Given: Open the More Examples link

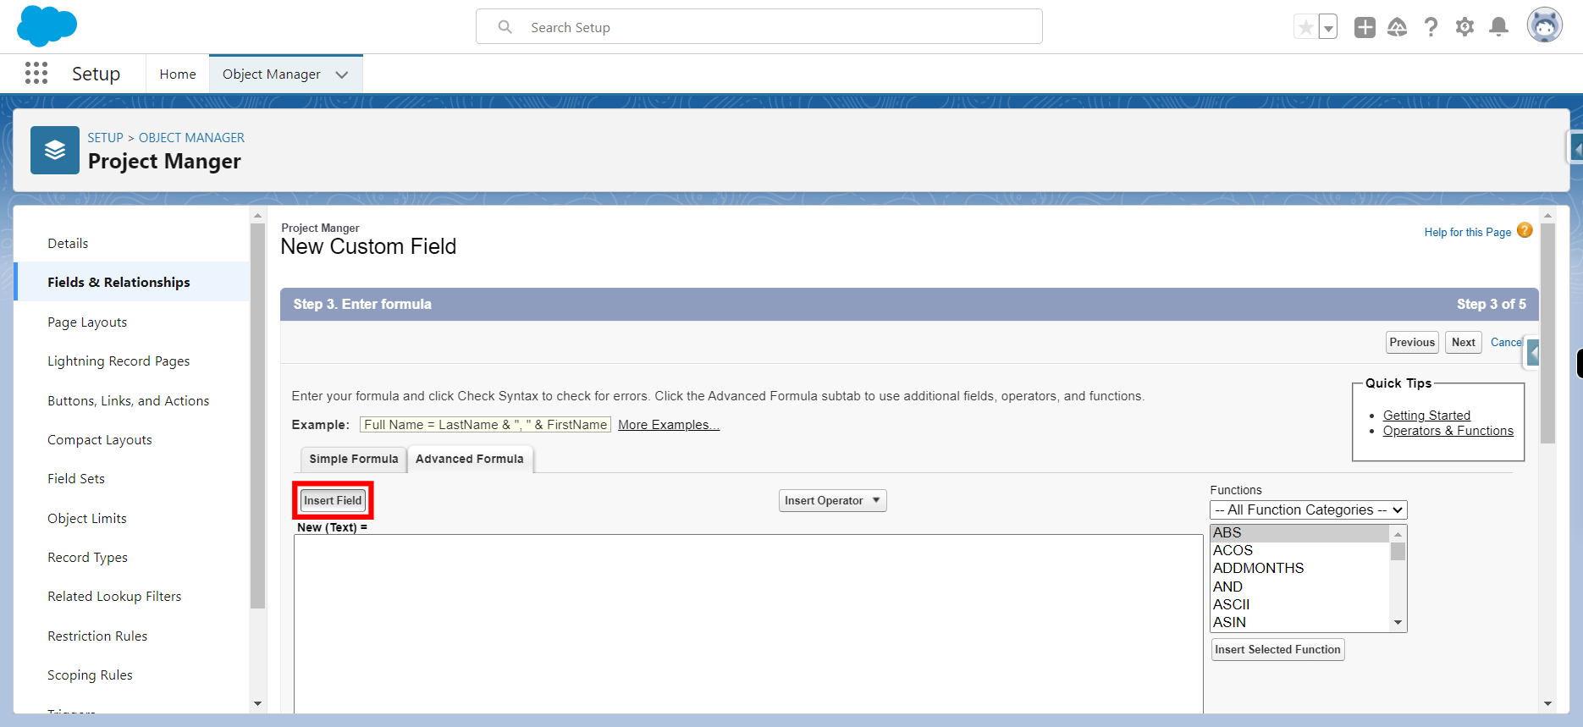Looking at the screenshot, I should [669, 424].
